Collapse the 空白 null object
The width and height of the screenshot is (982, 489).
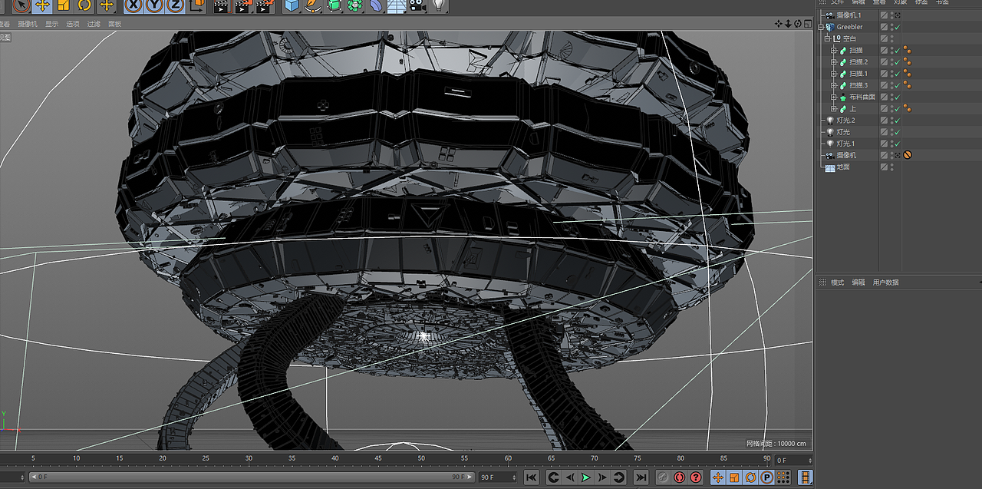click(828, 38)
